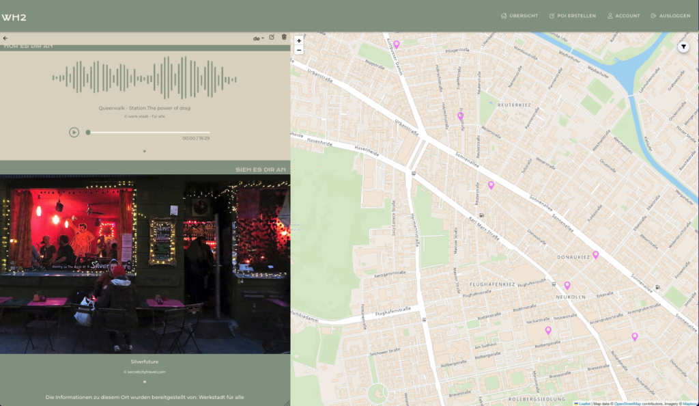Open the map filter button
The image size is (699, 406).
tap(683, 46)
